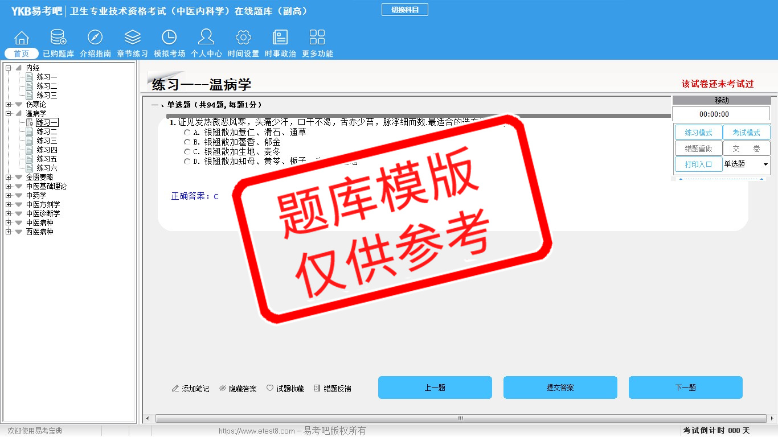This screenshot has height=437, width=778.
Task: Click the 错题重做 button
Action: coord(698,149)
